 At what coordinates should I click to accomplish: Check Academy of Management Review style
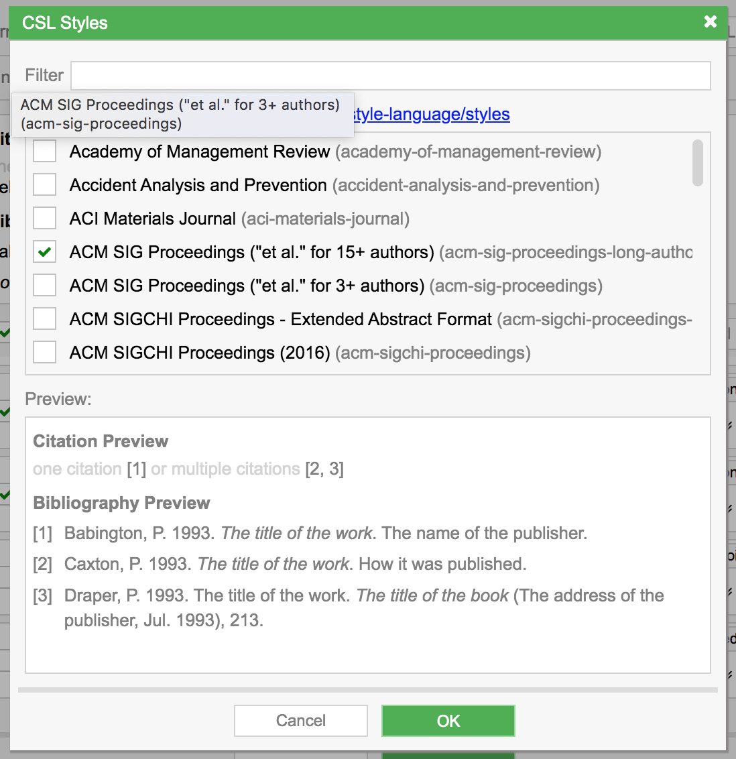(44, 151)
